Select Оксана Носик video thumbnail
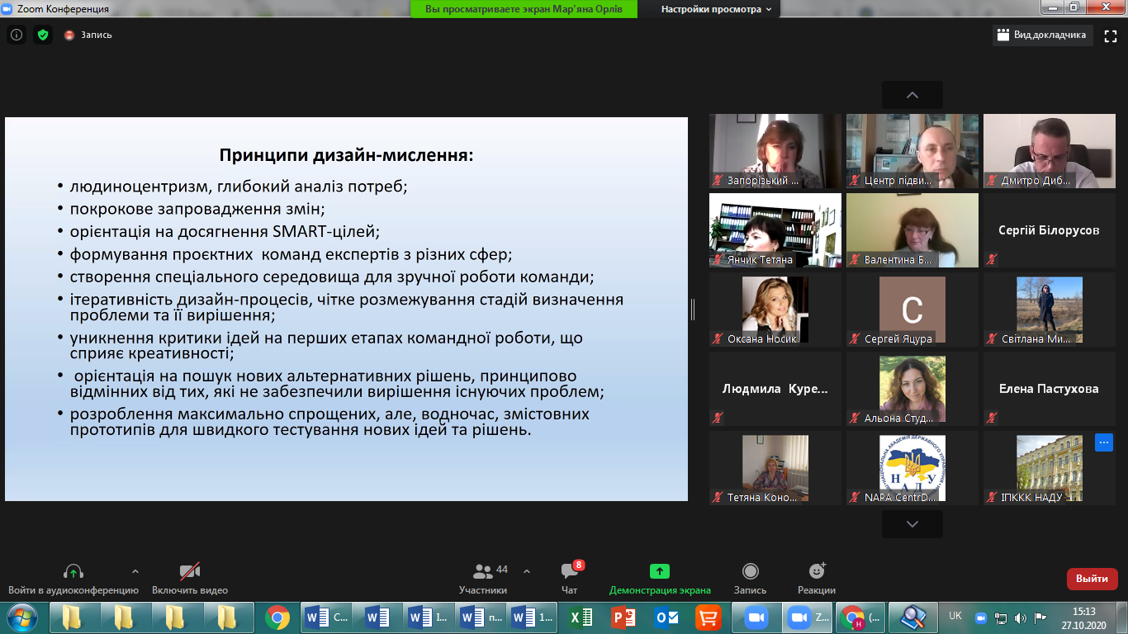 [775, 309]
